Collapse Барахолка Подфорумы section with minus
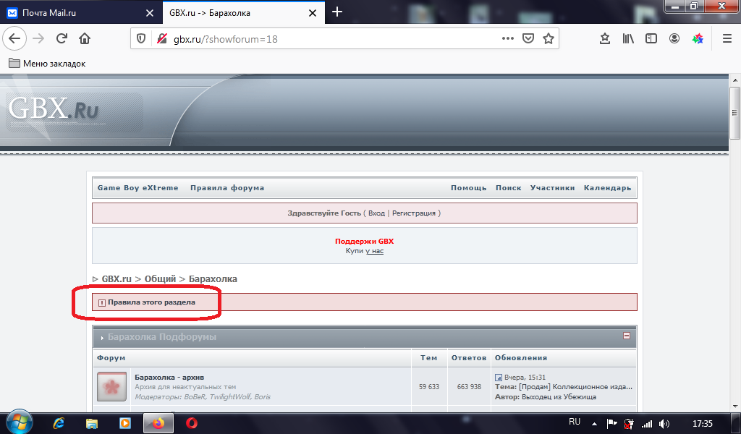The image size is (741, 434). [x=627, y=336]
